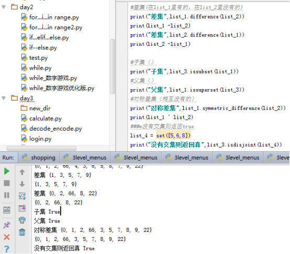Collapse the day3 folder arrow
Viewport: 290px width, 254px height.
point(4,98)
